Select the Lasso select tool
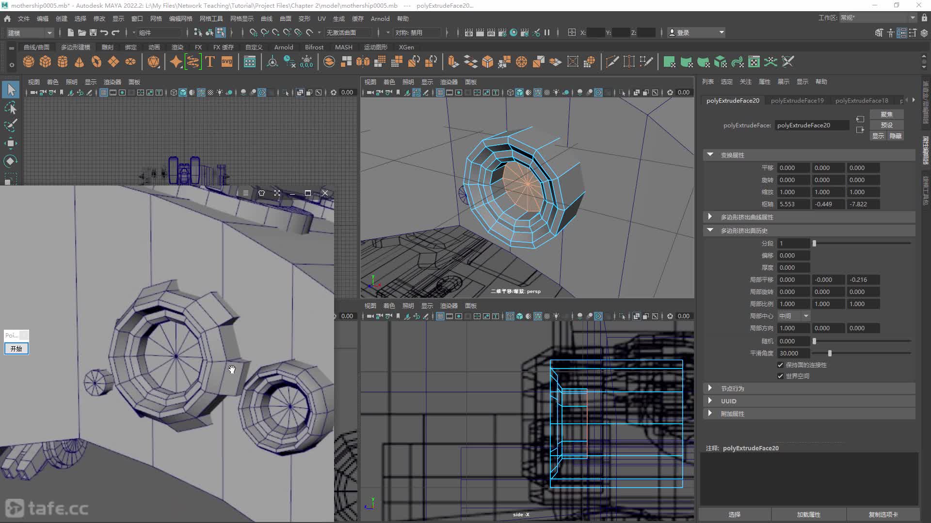Viewport: 931px width, 523px height. (x=11, y=108)
